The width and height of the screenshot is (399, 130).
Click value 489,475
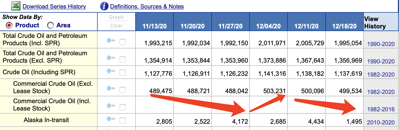point(161,91)
